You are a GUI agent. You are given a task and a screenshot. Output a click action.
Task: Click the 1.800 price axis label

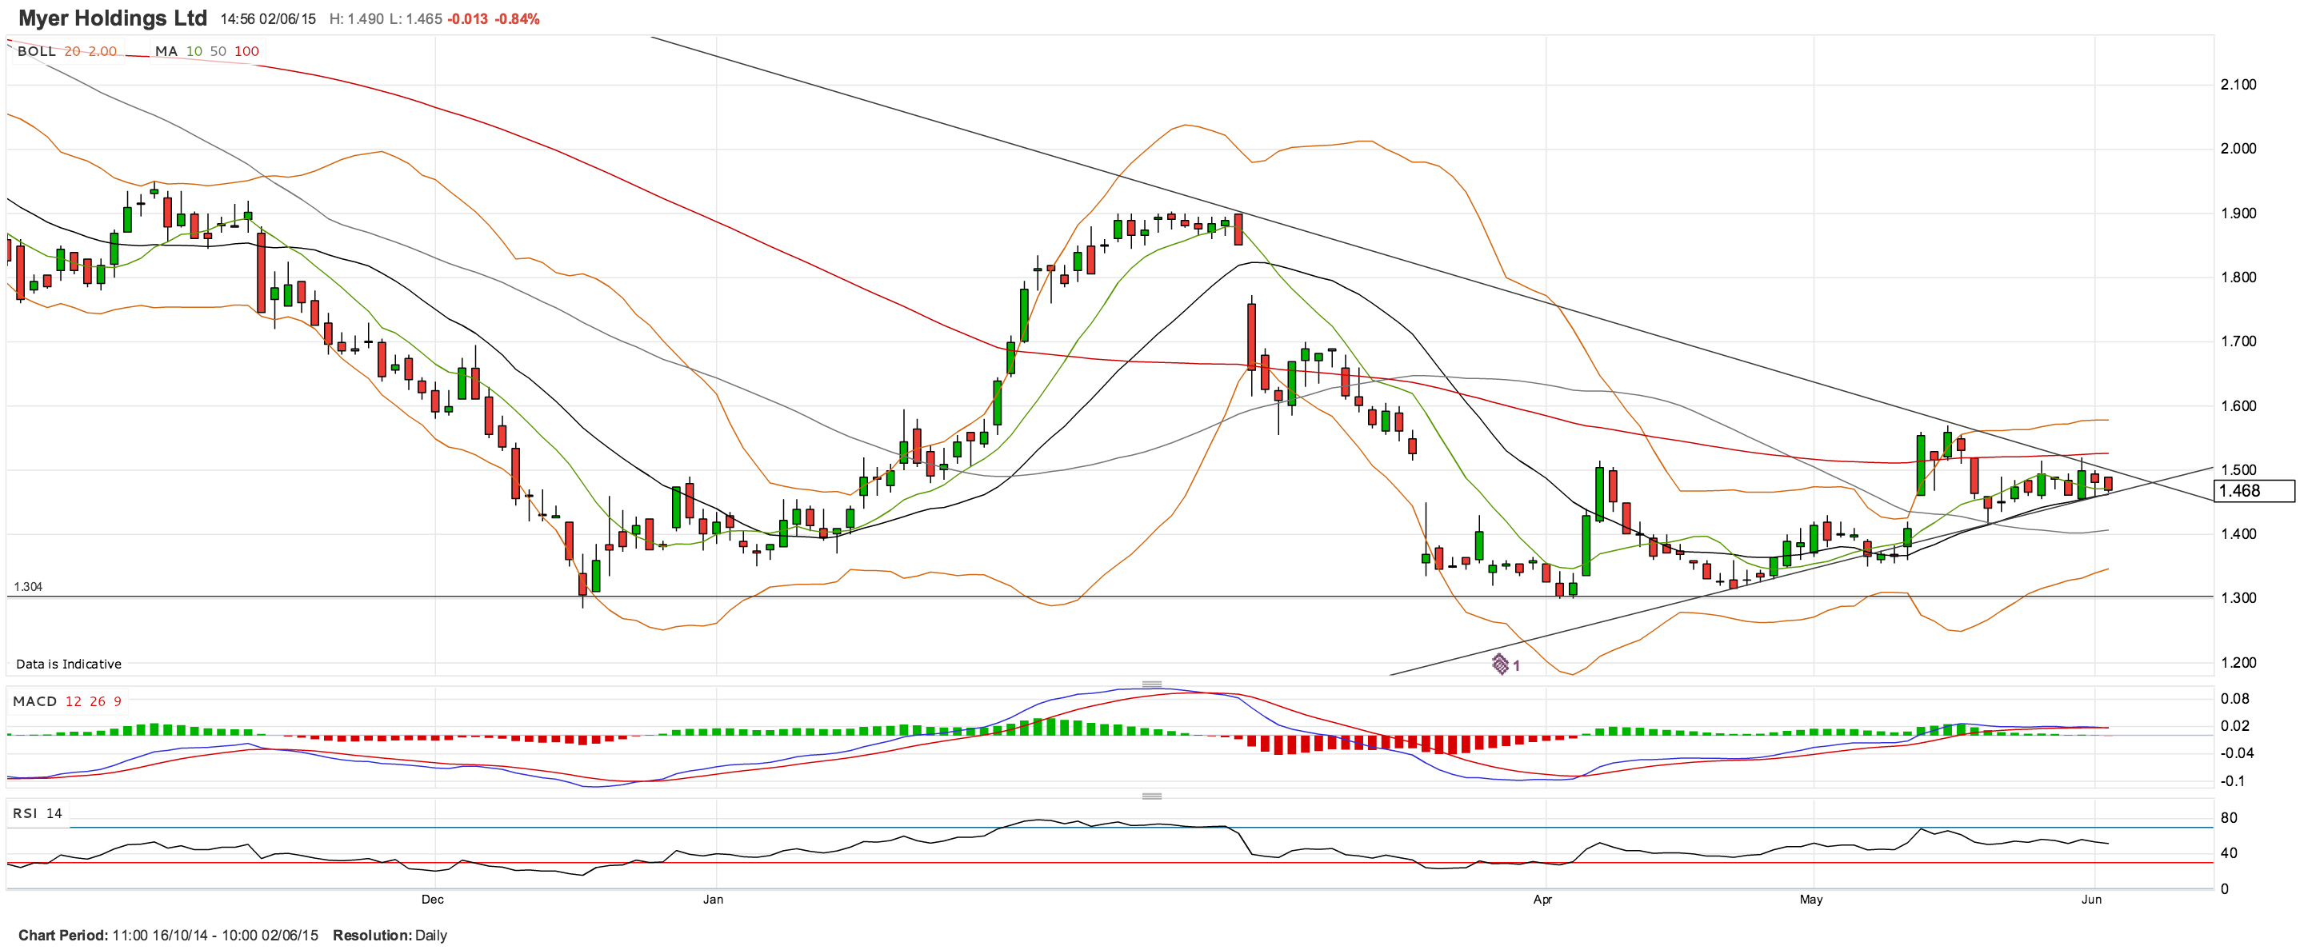(x=2238, y=277)
